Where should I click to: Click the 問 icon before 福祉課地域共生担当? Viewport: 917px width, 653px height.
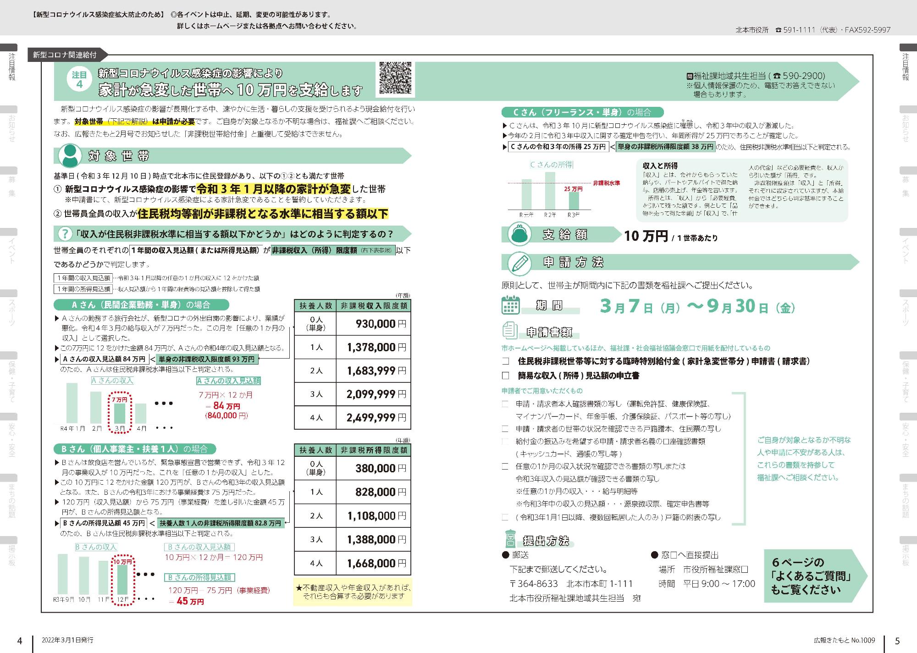point(689,76)
